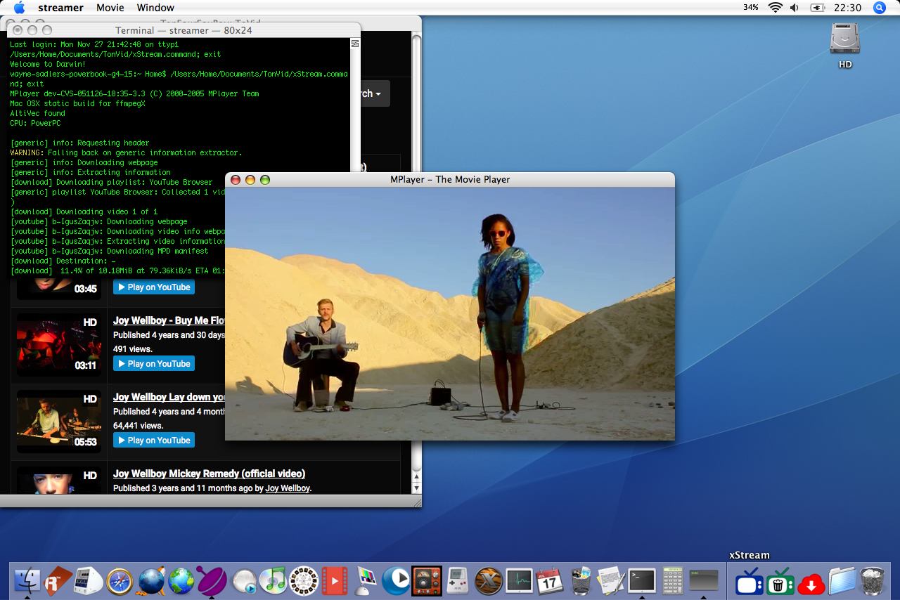Open the Dock Trash
The image size is (900, 600).
pyautogui.click(x=873, y=581)
